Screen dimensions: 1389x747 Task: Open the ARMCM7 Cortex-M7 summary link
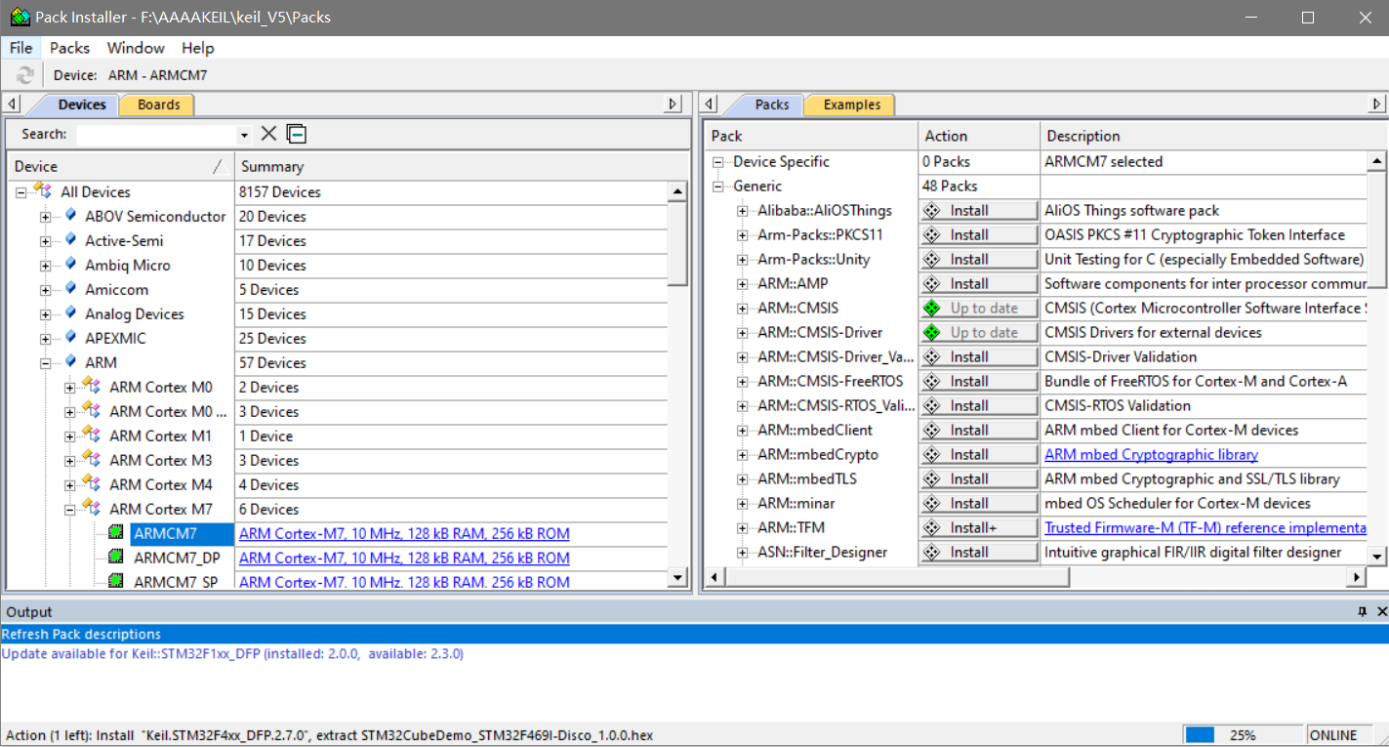(404, 533)
